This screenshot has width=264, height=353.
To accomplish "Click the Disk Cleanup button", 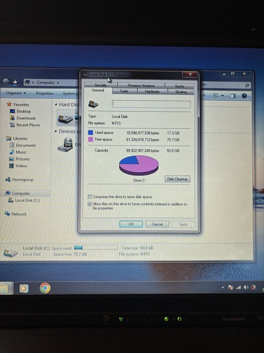I will [178, 179].
